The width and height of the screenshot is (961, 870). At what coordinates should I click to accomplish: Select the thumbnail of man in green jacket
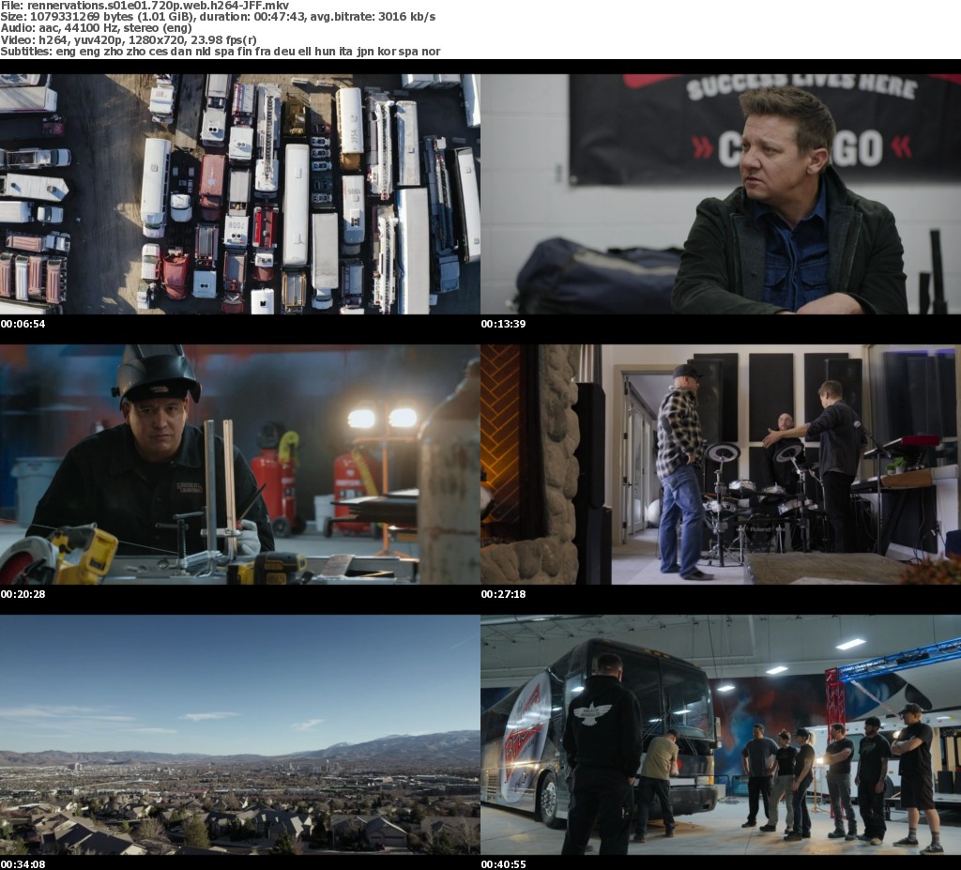721,193
